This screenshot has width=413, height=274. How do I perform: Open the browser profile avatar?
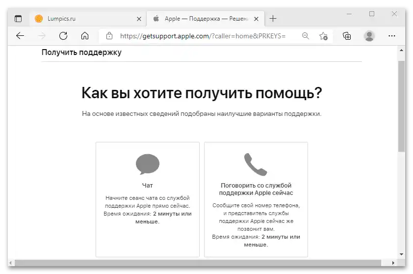pyautogui.click(x=369, y=36)
